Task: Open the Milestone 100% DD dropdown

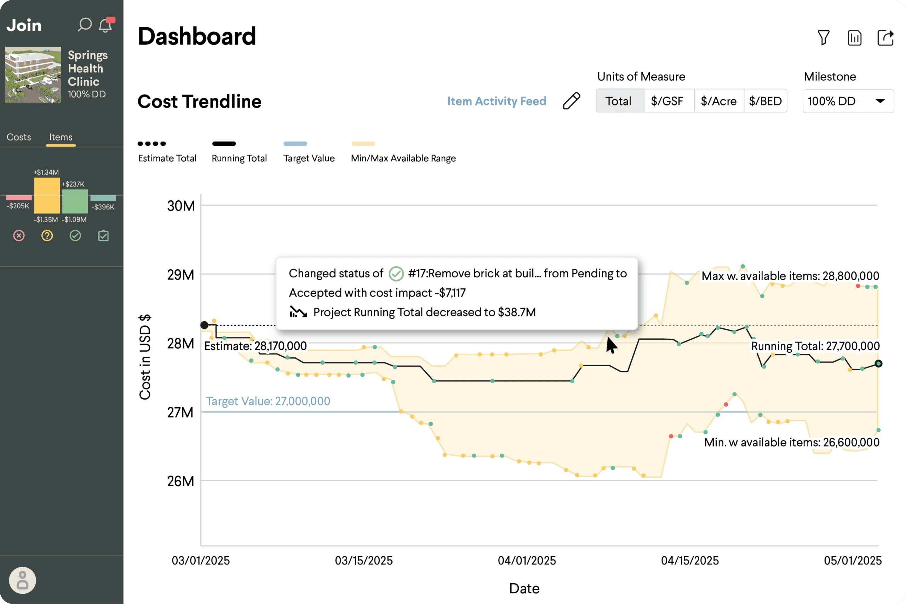Action: [848, 101]
